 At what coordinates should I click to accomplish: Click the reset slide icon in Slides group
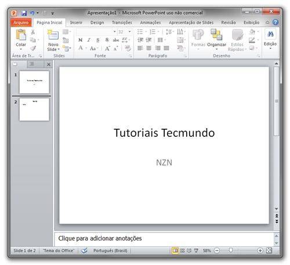(66, 40)
